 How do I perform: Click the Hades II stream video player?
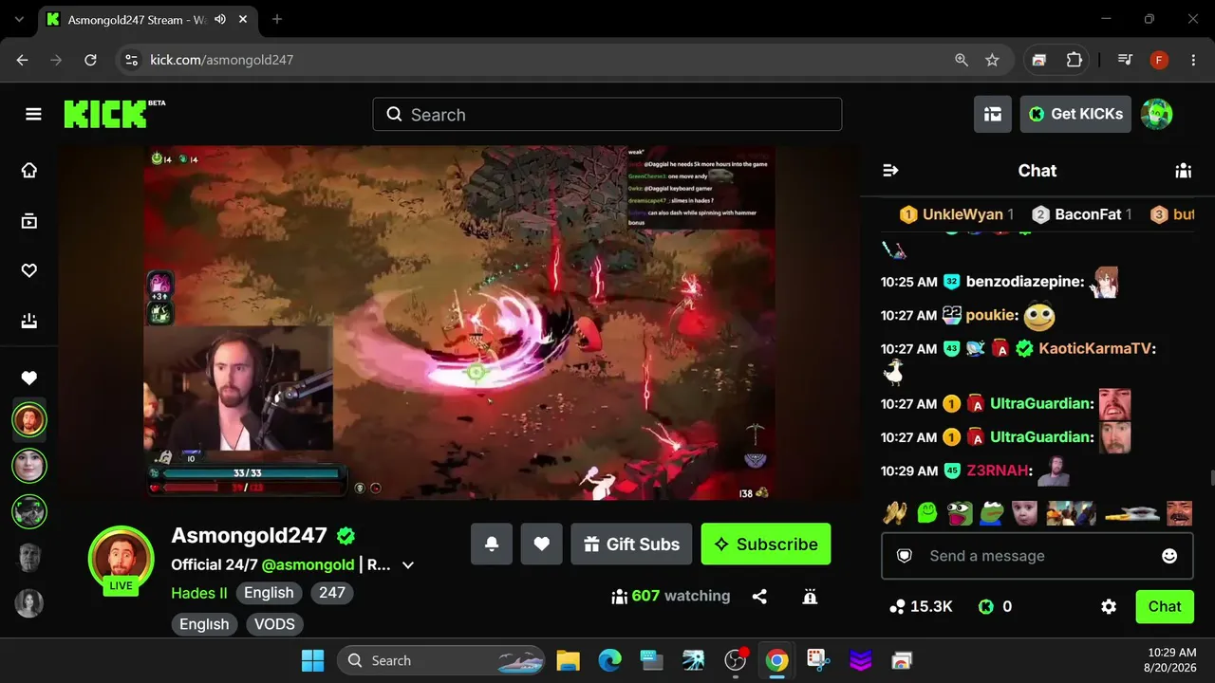(459, 323)
